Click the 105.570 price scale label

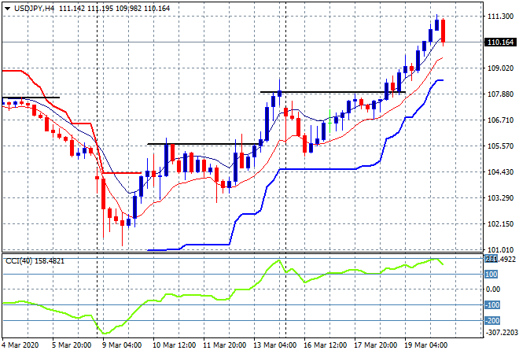click(x=500, y=146)
